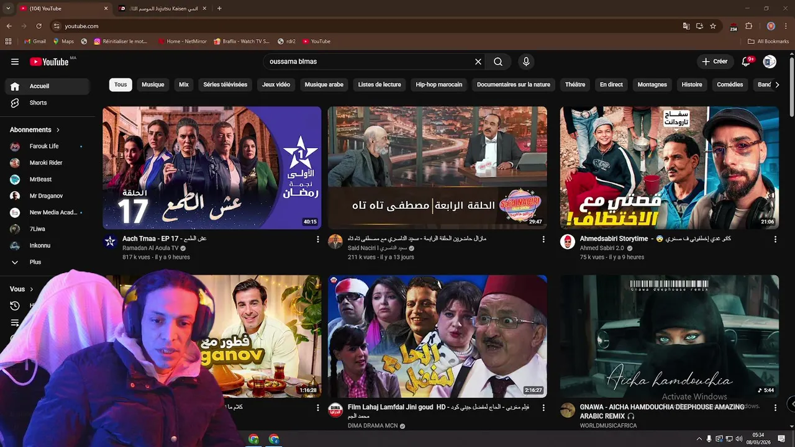Image resolution: width=795 pixels, height=447 pixels.
Task: Show more filter chips with right arrow
Action: click(x=777, y=84)
